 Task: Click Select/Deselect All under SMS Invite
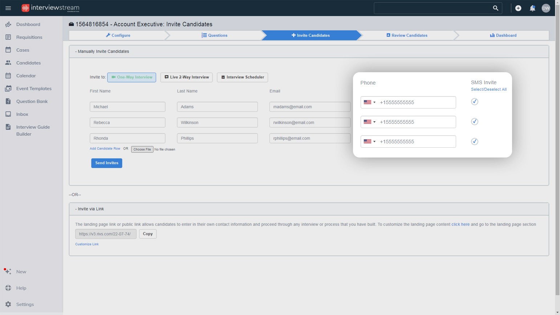pos(488,89)
